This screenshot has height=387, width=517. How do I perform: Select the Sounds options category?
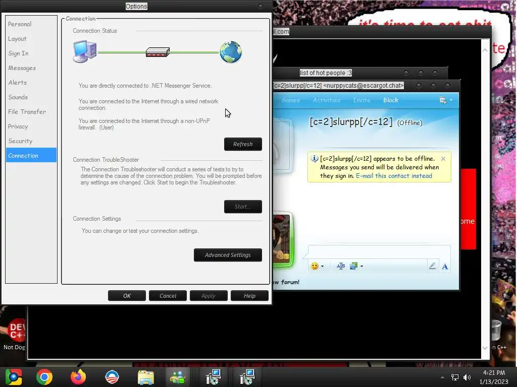(x=18, y=97)
